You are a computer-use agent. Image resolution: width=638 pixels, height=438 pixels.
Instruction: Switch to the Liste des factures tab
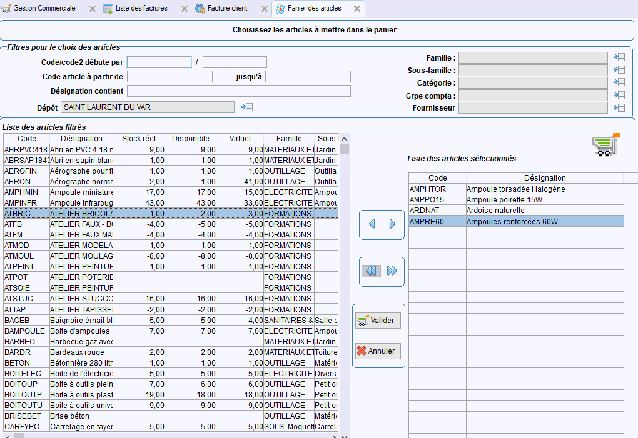[139, 9]
